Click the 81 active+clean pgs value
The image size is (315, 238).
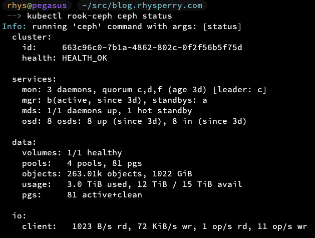(105, 195)
